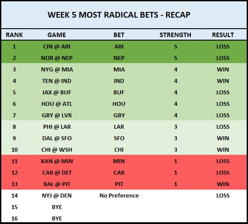
Task: Select the BAL @ PIT game cell
Action: coord(57,184)
